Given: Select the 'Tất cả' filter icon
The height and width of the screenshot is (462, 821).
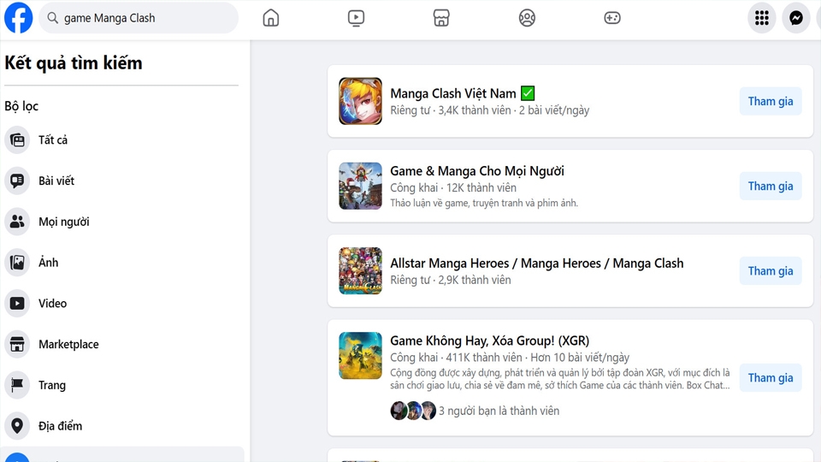Looking at the screenshot, I should point(17,139).
